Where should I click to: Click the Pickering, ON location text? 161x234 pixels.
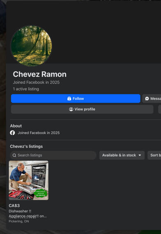[19, 221]
